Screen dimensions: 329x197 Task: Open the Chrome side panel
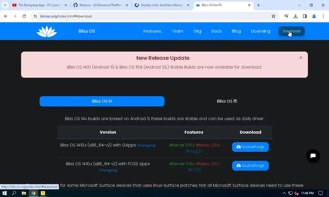coord(305,16)
